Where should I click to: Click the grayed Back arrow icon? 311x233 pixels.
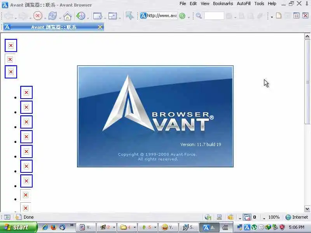[x=9, y=16]
